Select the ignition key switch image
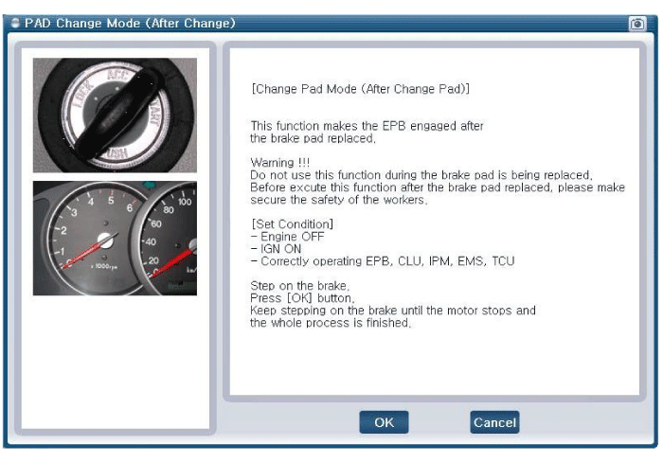 click(115, 116)
